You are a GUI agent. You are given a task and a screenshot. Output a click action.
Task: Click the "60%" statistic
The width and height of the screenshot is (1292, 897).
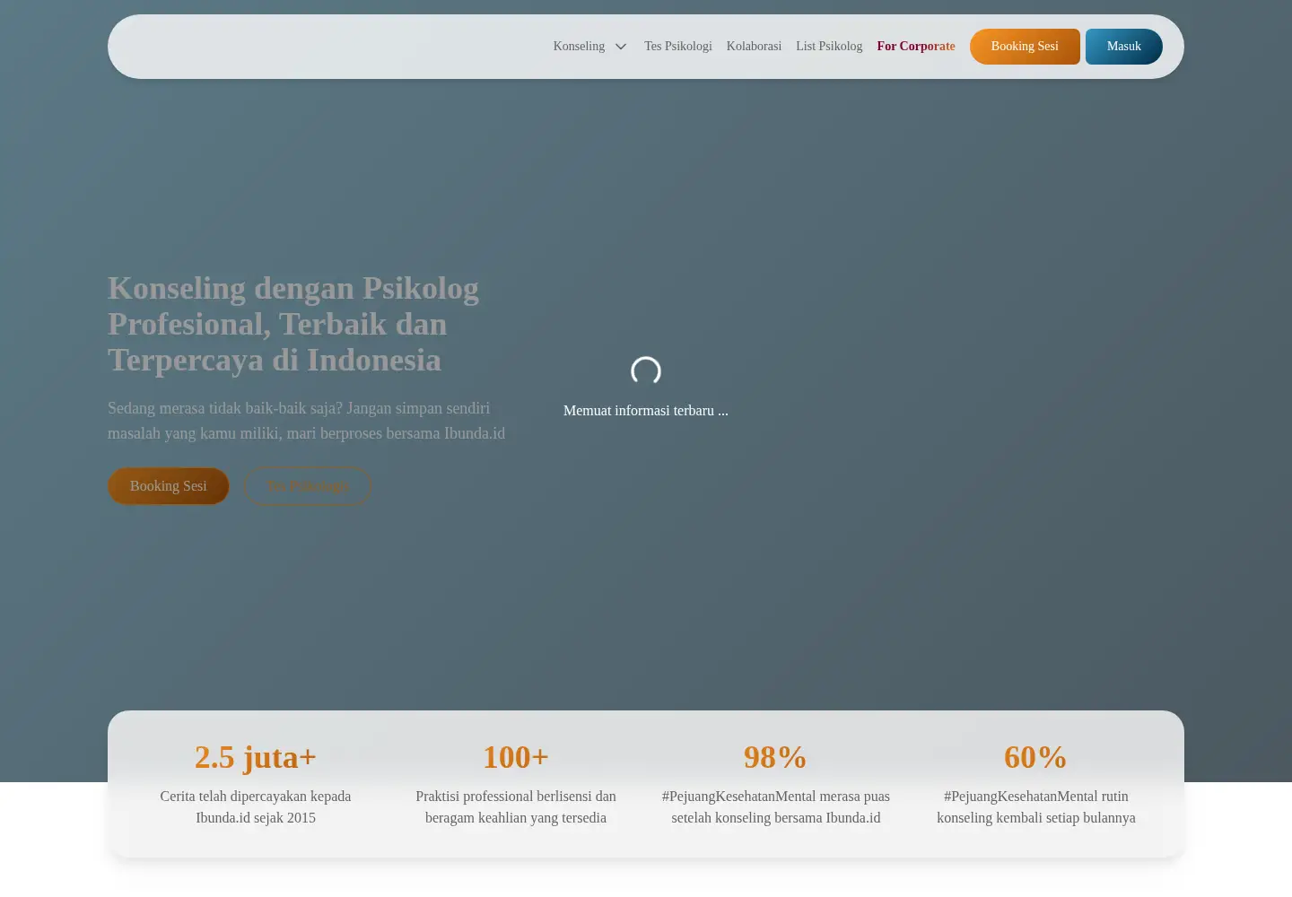(1036, 757)
